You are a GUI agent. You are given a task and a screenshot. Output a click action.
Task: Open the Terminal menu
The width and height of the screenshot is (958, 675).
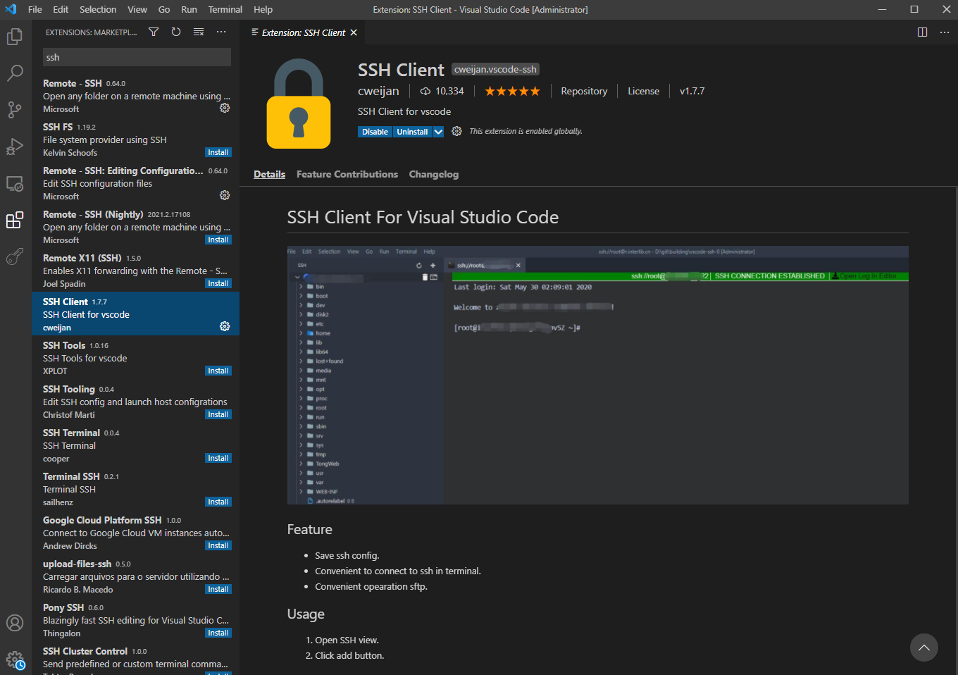click(225, 9)
